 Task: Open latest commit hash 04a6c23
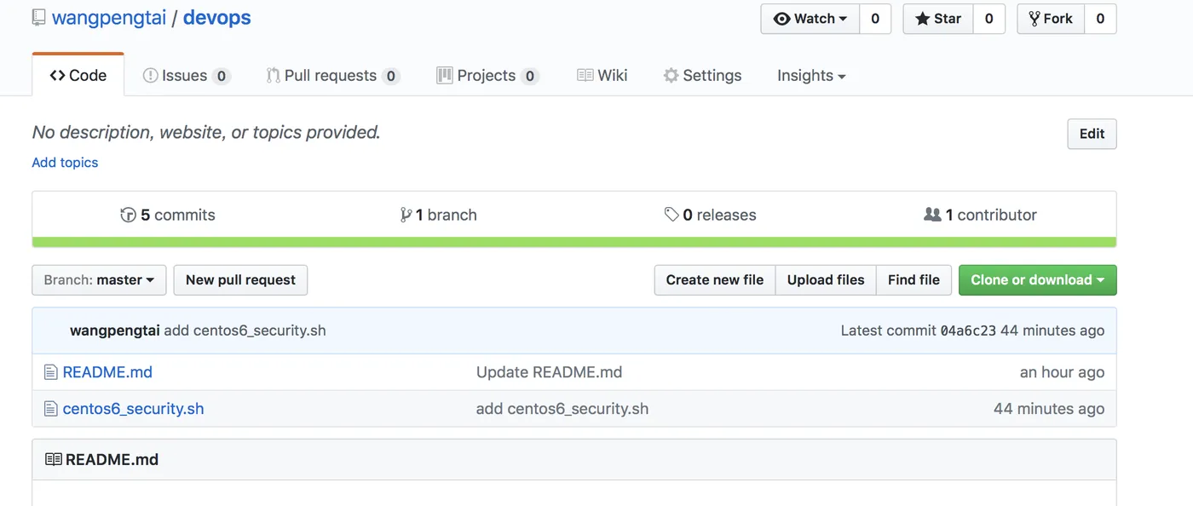[x=967, y=331]
